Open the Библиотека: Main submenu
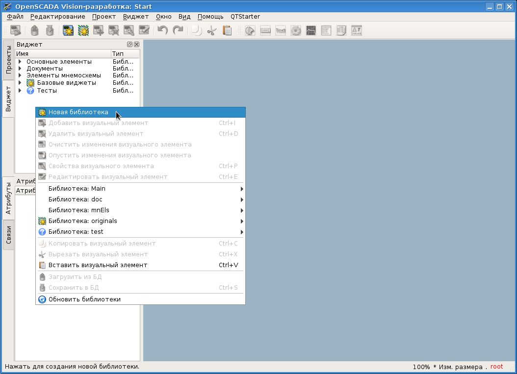Screen dimensions: 517x374 tap(140, 189)
